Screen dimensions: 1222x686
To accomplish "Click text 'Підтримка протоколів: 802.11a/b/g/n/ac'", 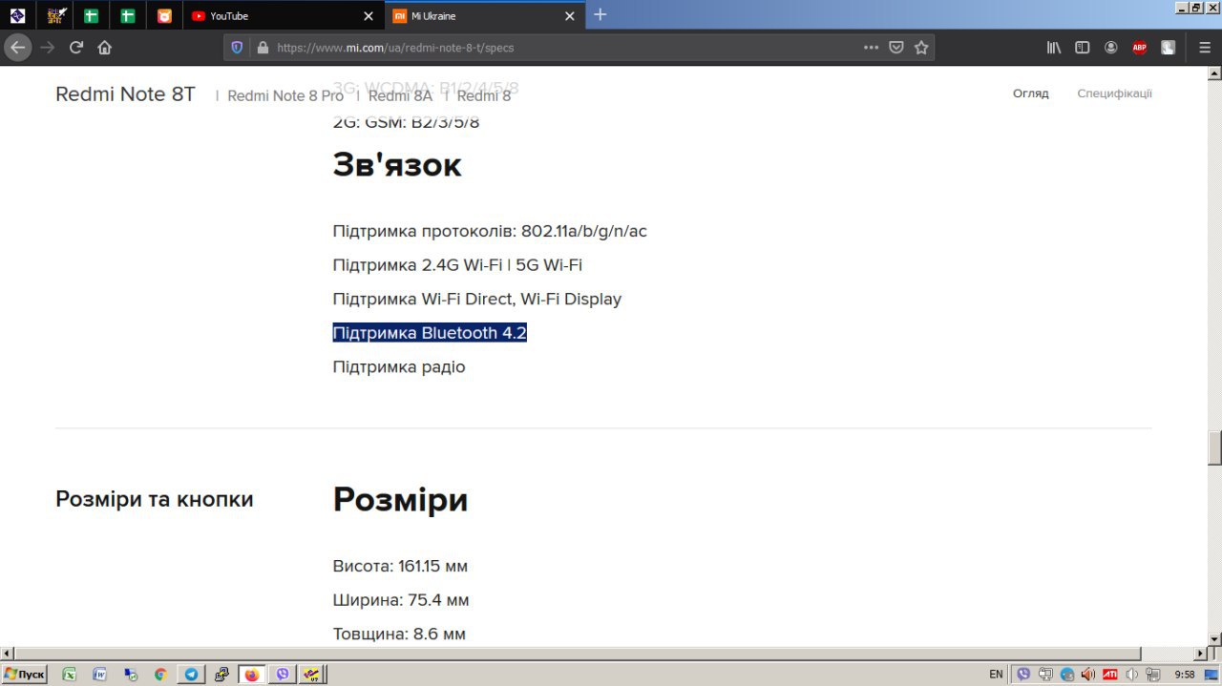I will click(x=490, y=231).
